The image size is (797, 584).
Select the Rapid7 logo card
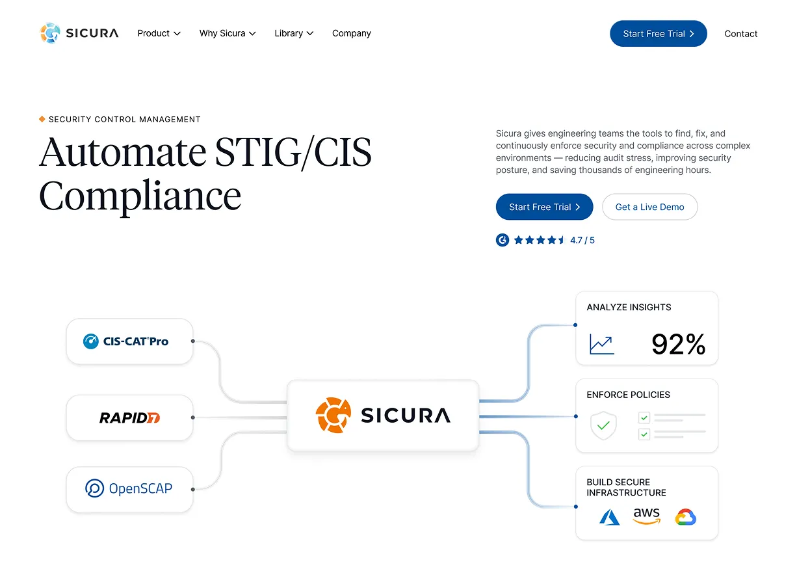pyautogui.click(x=130, y=418)
